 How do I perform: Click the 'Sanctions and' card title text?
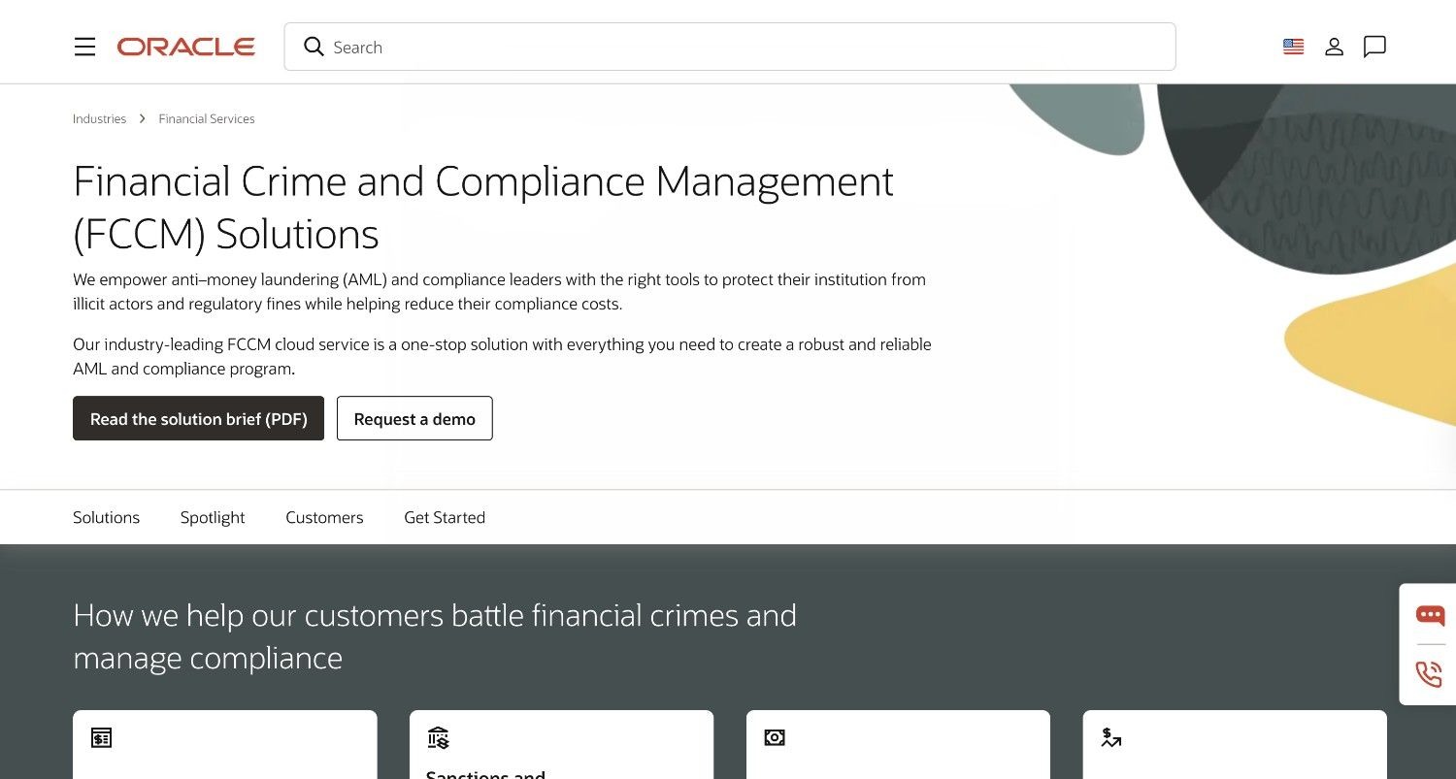[x=485, y=773]
